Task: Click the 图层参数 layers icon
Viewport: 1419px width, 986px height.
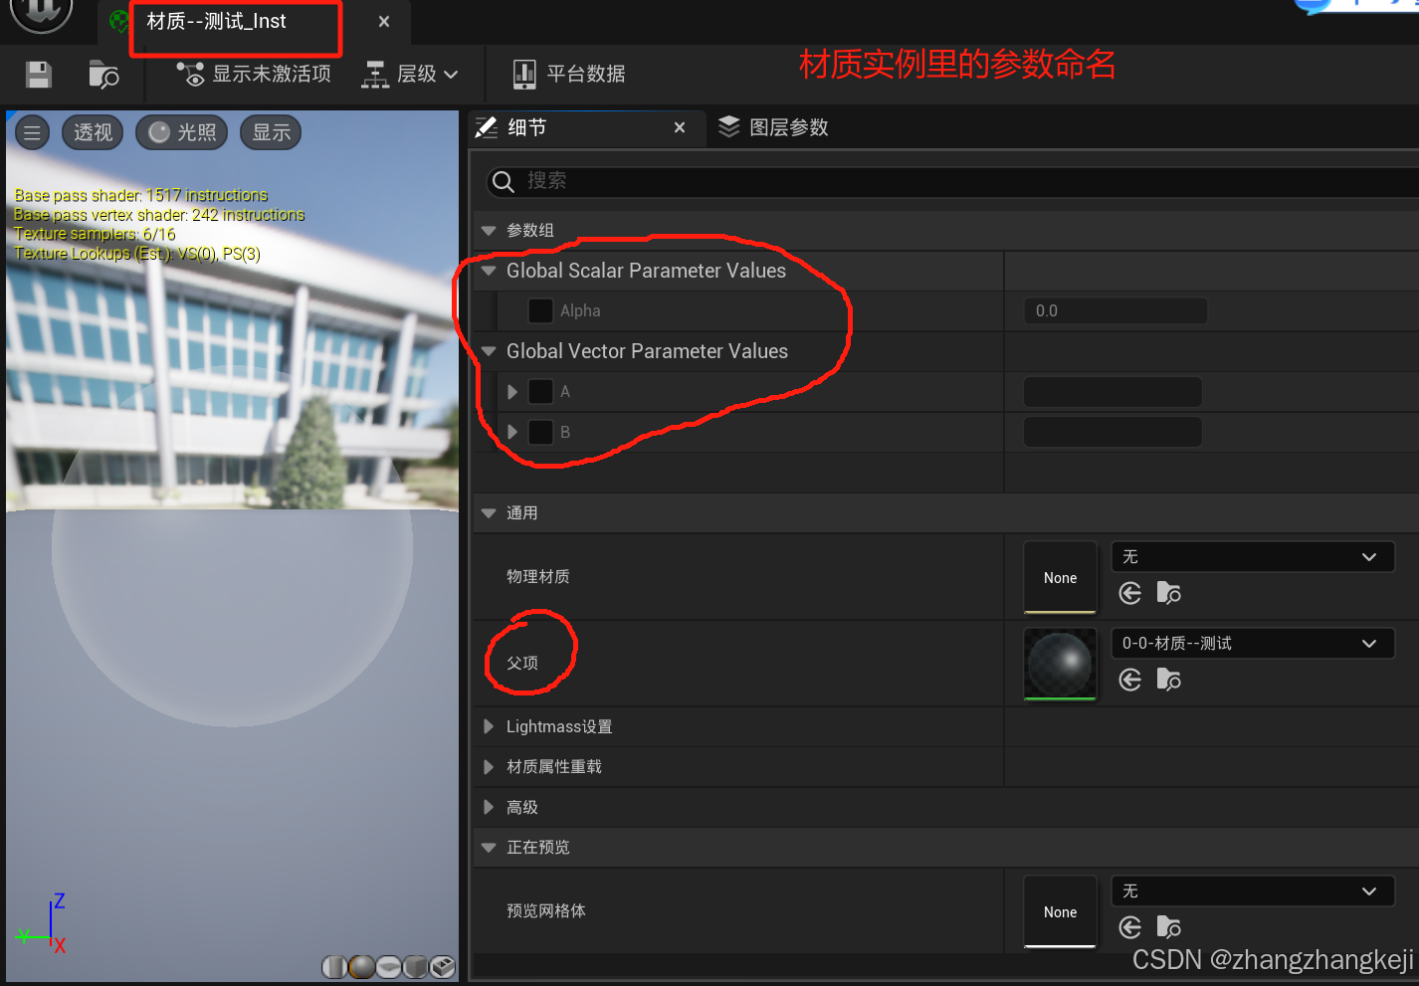Action: coord(729,127)
